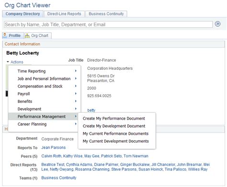The image size is (227, 187).
Task: Choose Performance Management menu item
Action: pyautogui.click(x=43, y=117)
